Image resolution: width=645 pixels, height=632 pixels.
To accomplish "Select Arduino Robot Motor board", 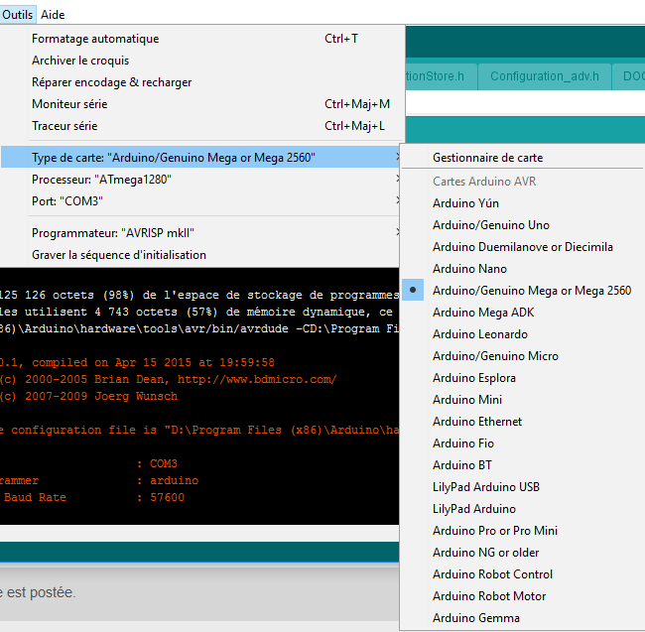I will coord(522,596).
